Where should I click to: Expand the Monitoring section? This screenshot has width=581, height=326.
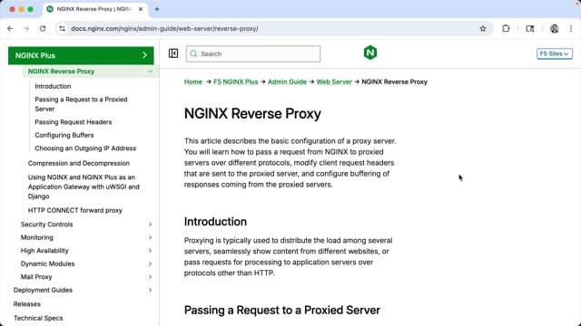[x=150, y=237]
